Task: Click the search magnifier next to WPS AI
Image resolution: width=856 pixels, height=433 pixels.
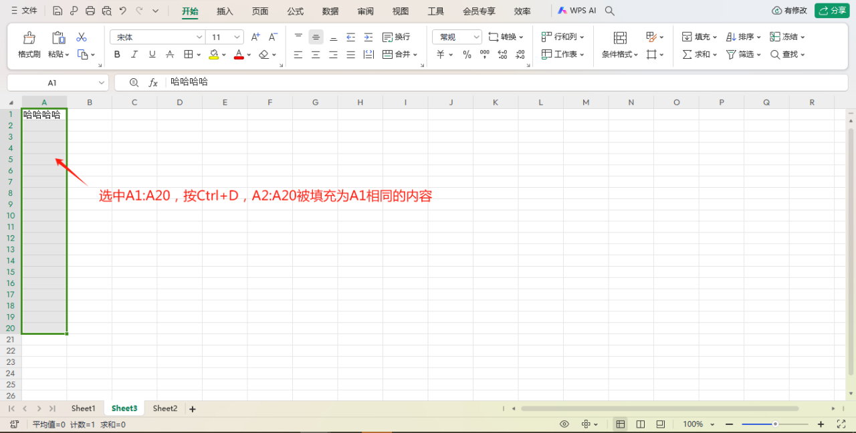Action: (x=609, y=11)
